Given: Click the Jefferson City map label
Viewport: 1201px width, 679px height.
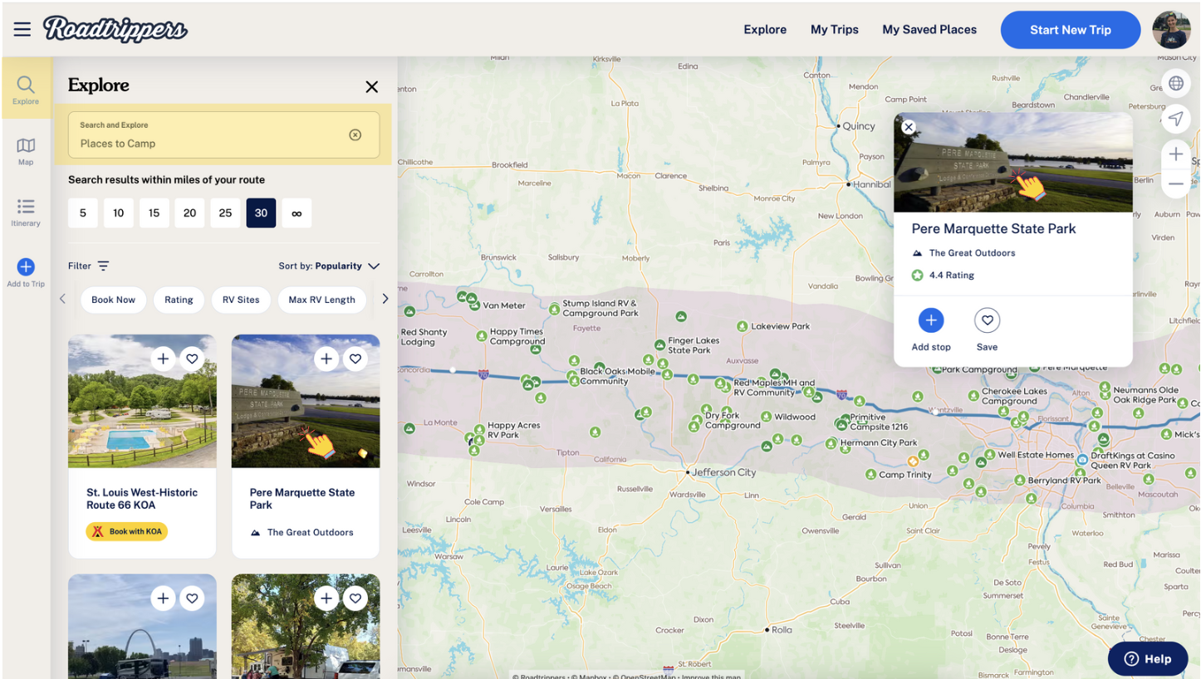Looking at the screenshot, I should pos(724,472).
